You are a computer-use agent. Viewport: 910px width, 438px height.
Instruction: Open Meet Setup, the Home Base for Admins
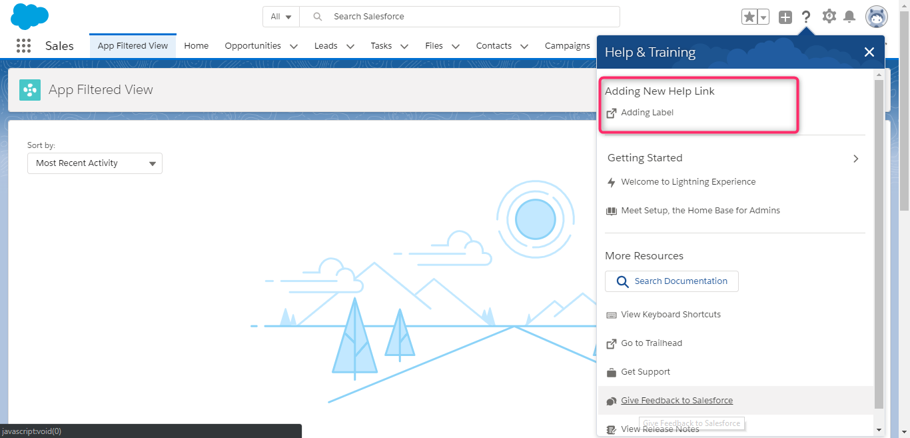click(700, 211)
